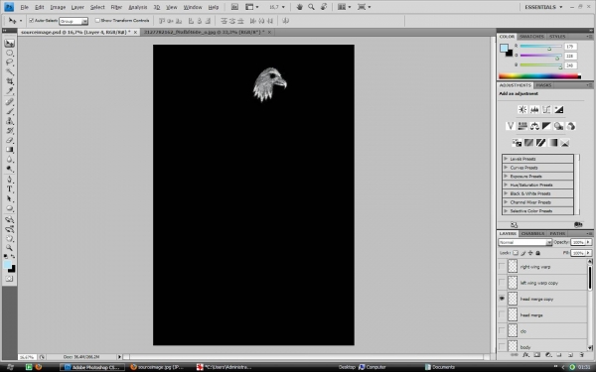
Task: Select the Crop tool
Action: pos(10,81)
